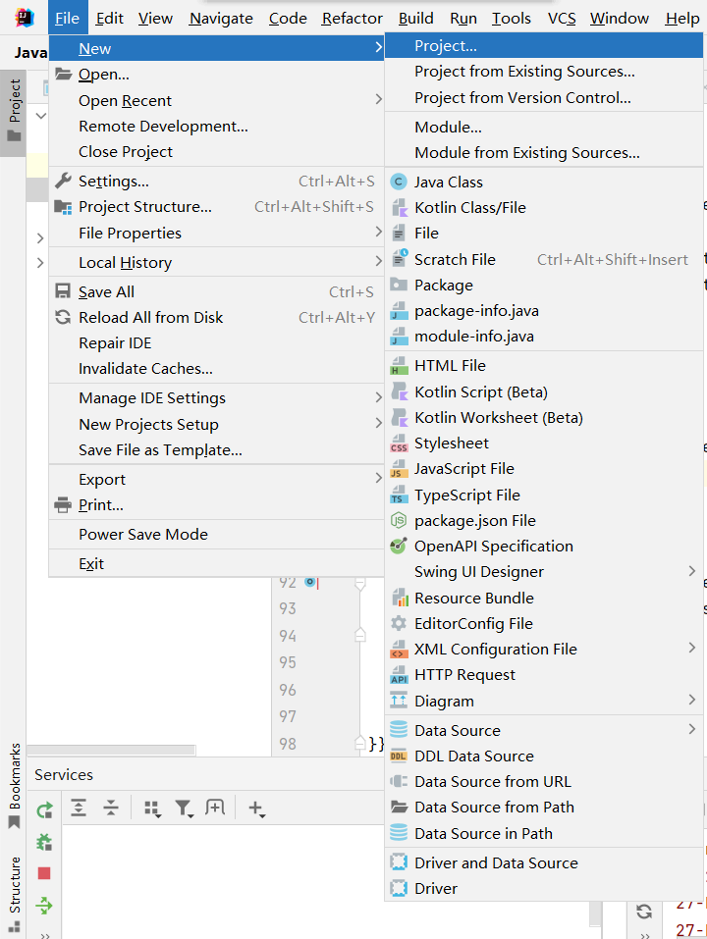The width and height of the screenshot is (707, 939).
Task: Select Repair IDE
Action: (216, 343)
